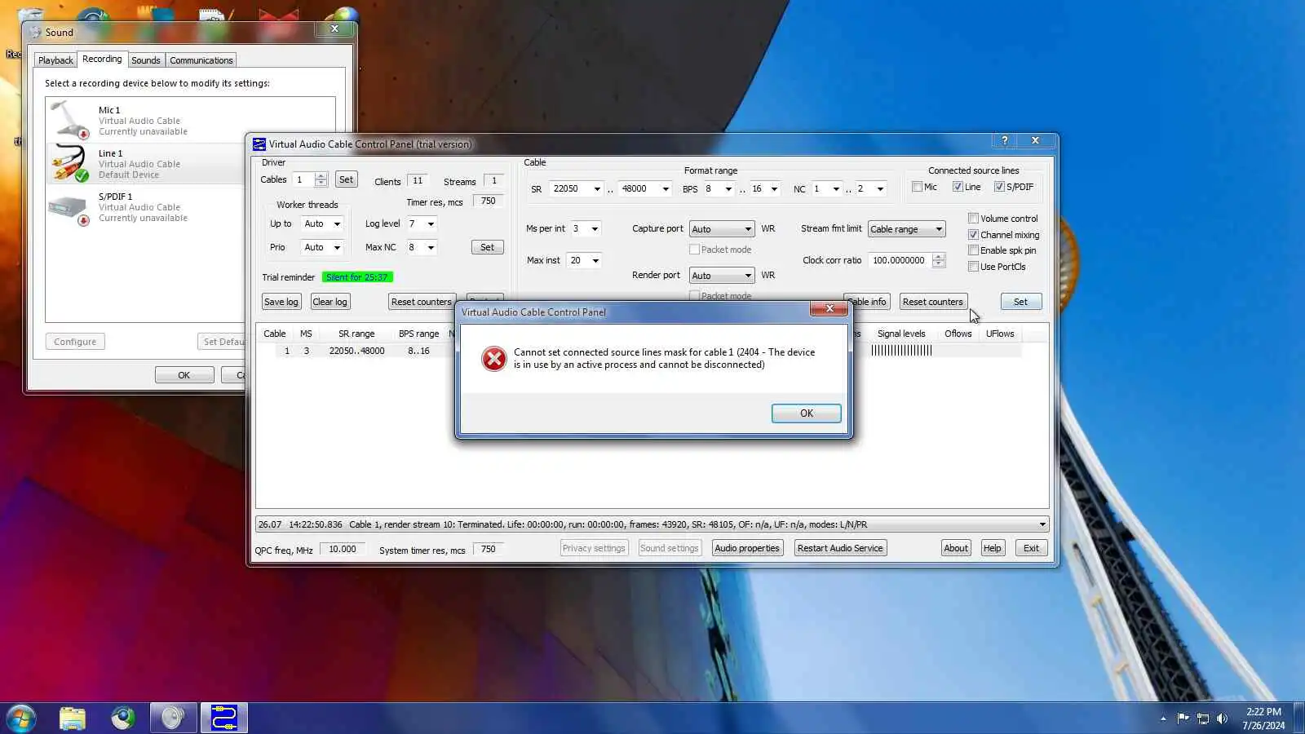Toggle the Channel mixing checkbox
This screenshot has width=1305, height=734.
click(x=973, y=235)
